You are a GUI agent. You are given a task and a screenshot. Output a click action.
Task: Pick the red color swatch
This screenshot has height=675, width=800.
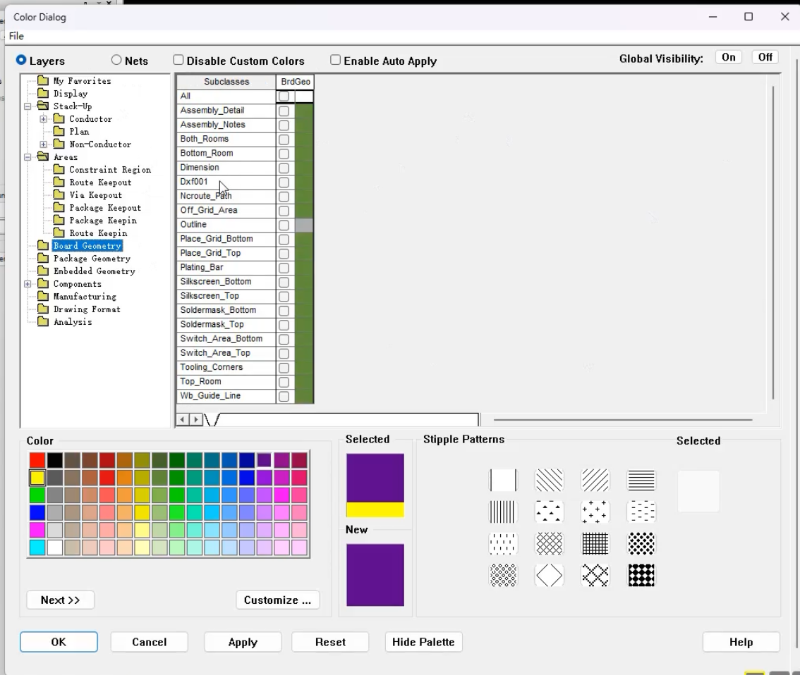(37, 460)
